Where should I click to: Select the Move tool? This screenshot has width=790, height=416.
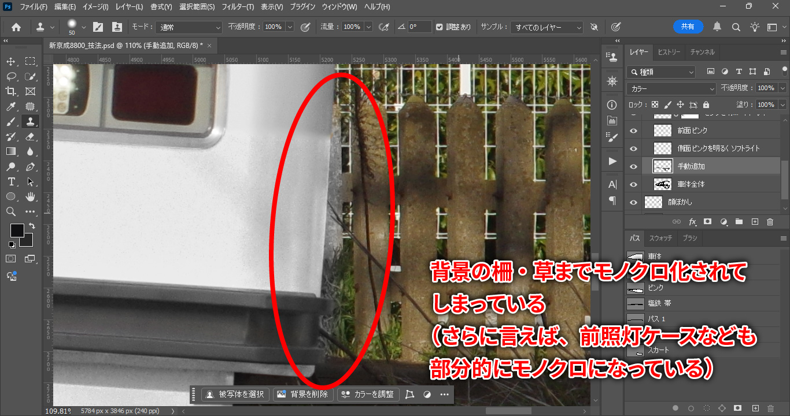pyautogui.click(x=11, y=61)
